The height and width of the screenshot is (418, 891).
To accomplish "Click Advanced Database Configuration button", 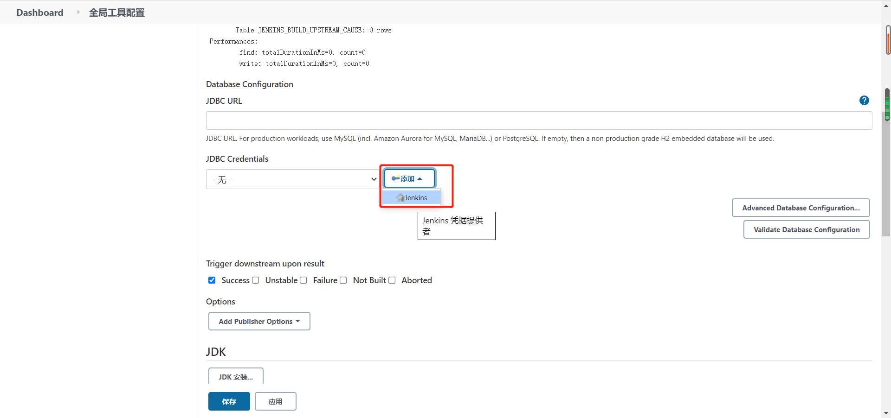I will point(801,208).
